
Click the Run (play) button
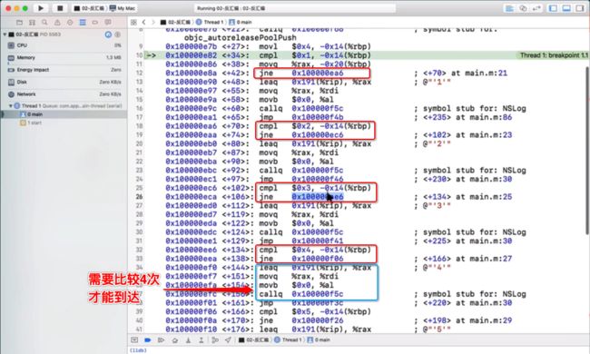(41, 8)
